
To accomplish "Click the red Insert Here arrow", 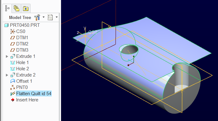I will pos(13,100).
